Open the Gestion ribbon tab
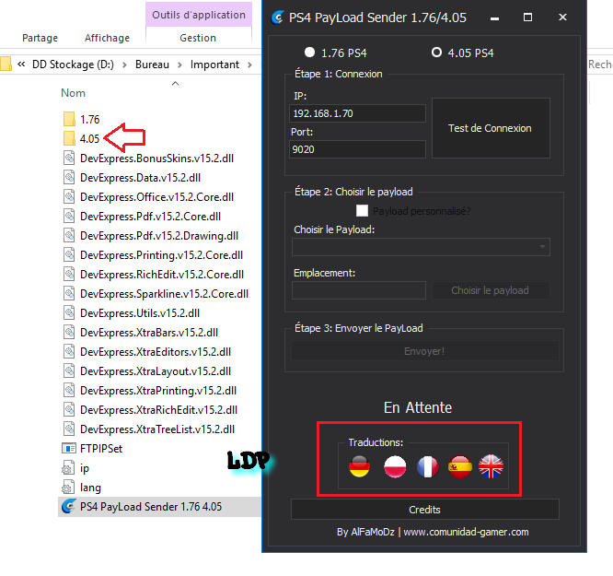Image resolution: width=613 pixels, height=576 pixels. pos(198,38)
